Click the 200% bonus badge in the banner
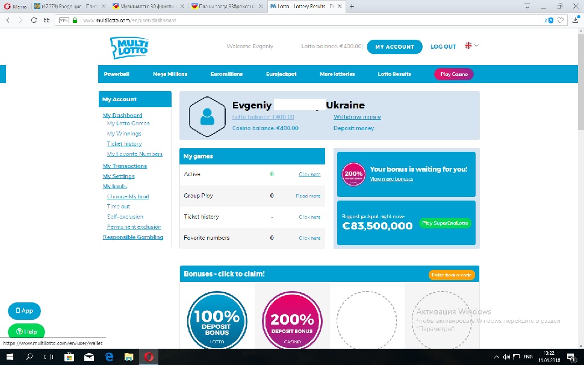Image resolution: width=584 pixels, height=365 pixels. pos(353,174)
